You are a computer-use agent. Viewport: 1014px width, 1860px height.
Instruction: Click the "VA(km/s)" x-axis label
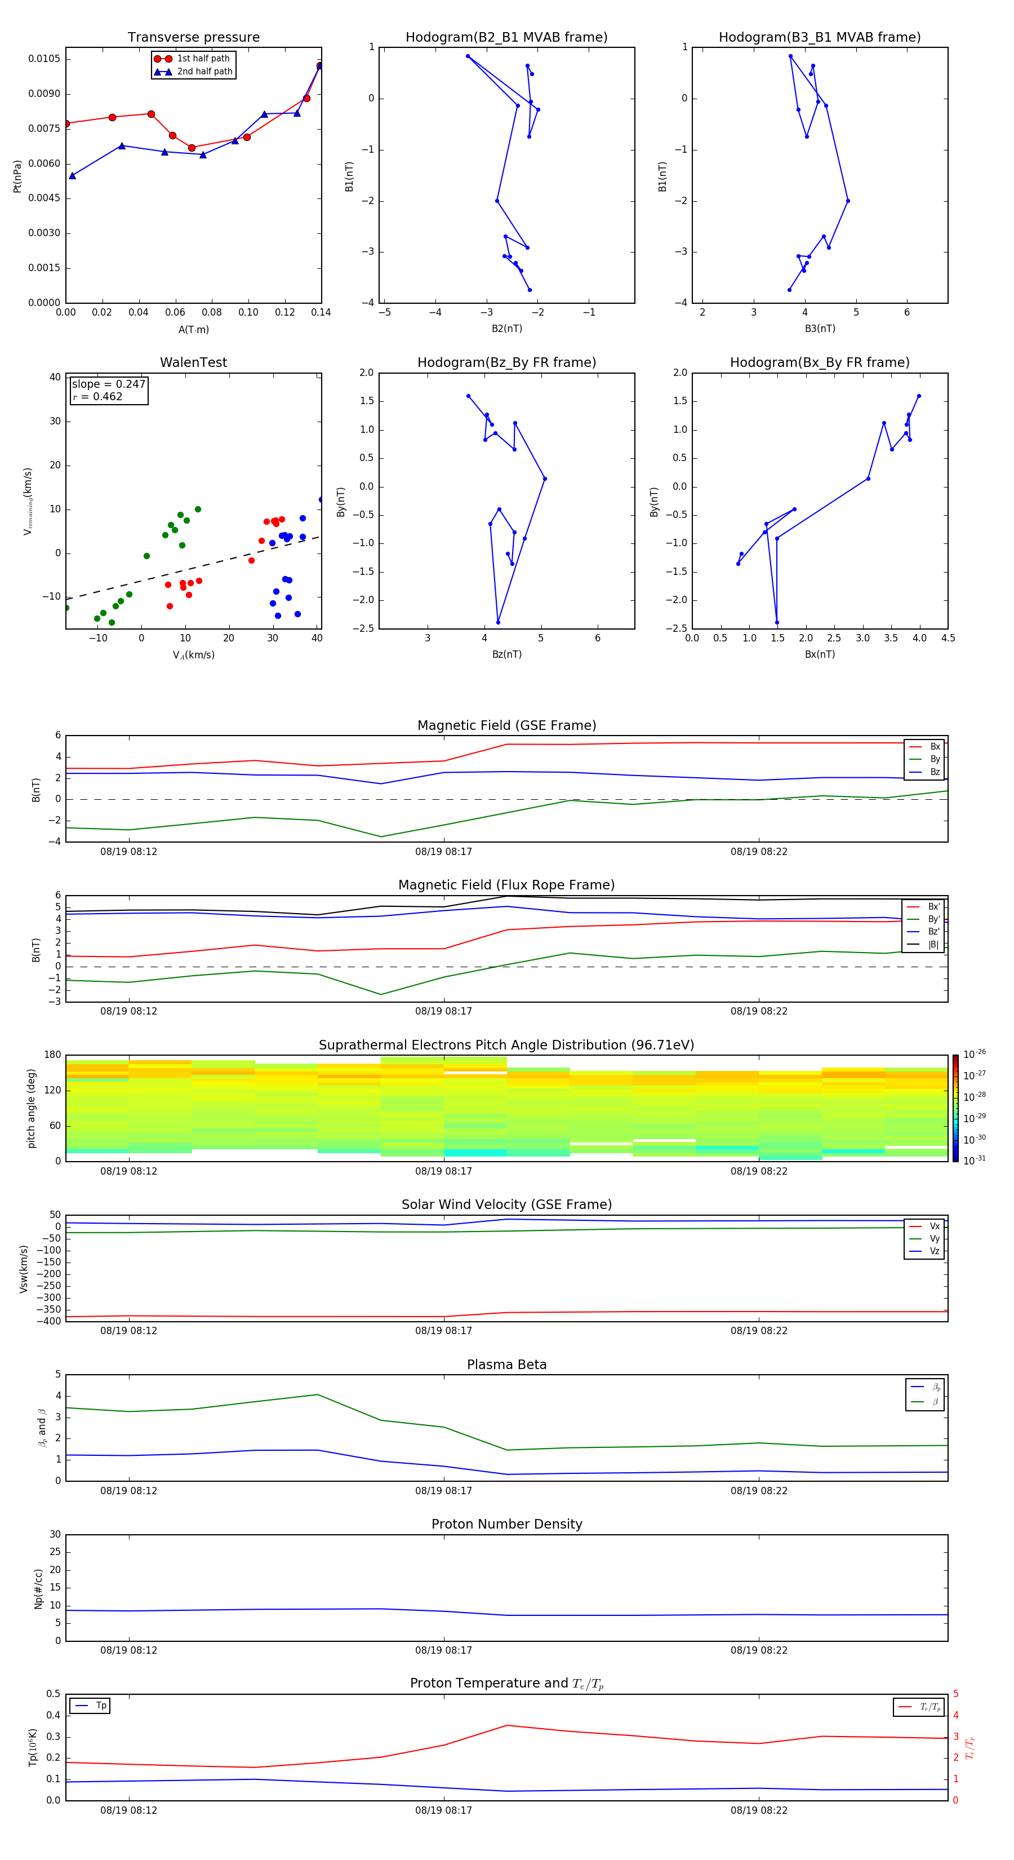point(193,655)
